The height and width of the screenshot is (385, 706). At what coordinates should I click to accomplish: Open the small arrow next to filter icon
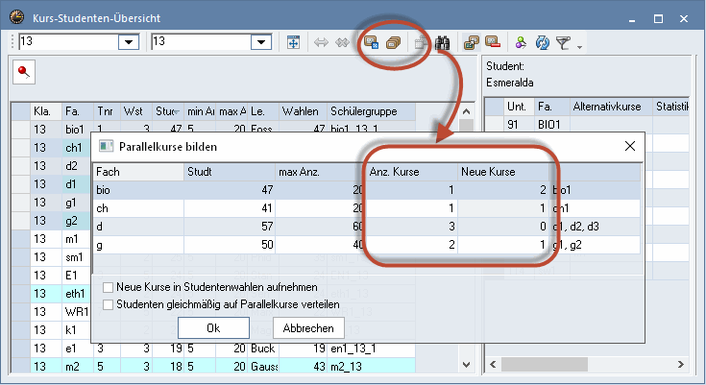pos(579,47)
